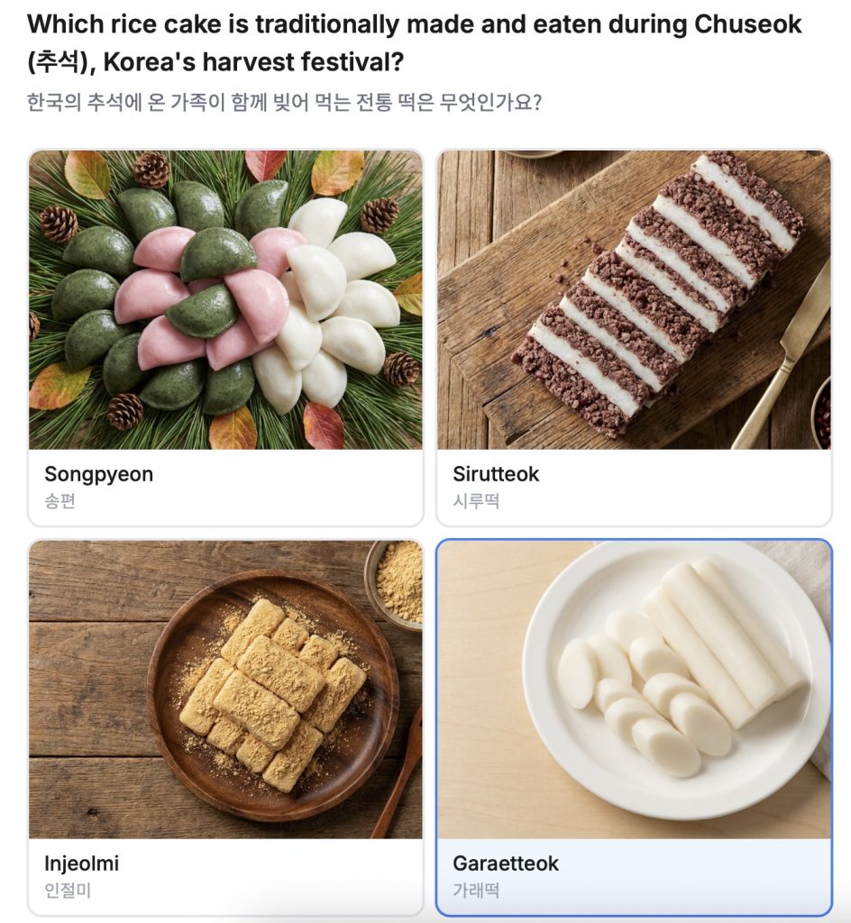Select the Injeolmi photo on wooden plate
The height and width of the screenshot is (923, 851).
click(225, 690)
